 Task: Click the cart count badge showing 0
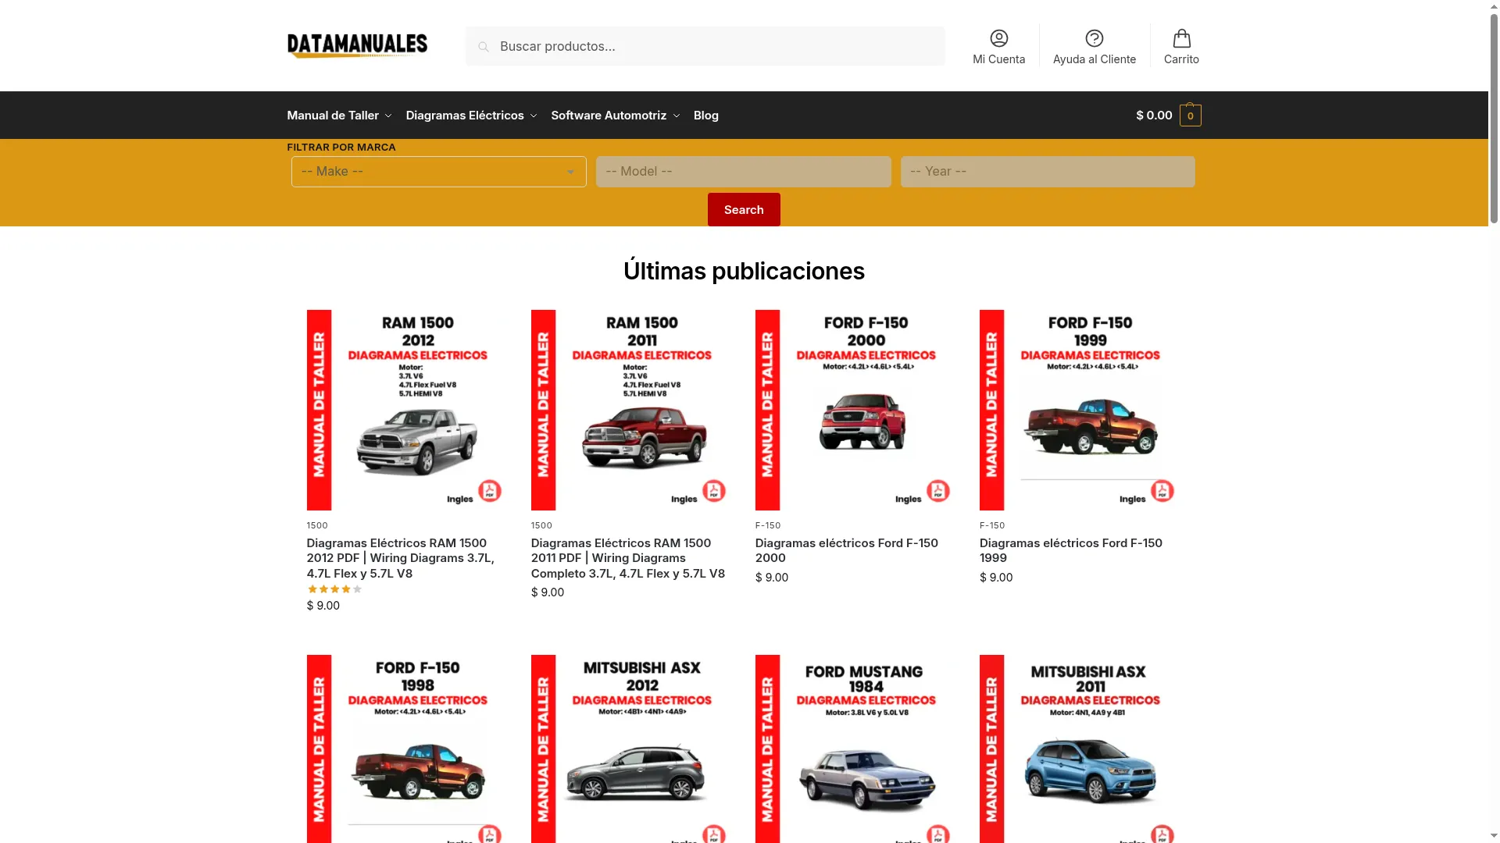(1190, 116)
